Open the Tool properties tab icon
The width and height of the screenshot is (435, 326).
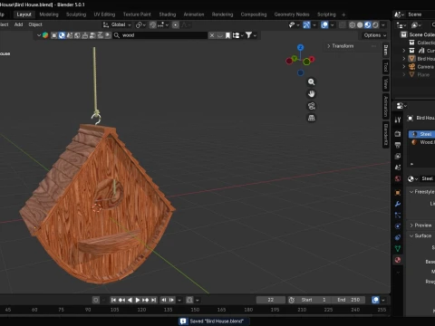pyautogui.click(x=398, y=120)
